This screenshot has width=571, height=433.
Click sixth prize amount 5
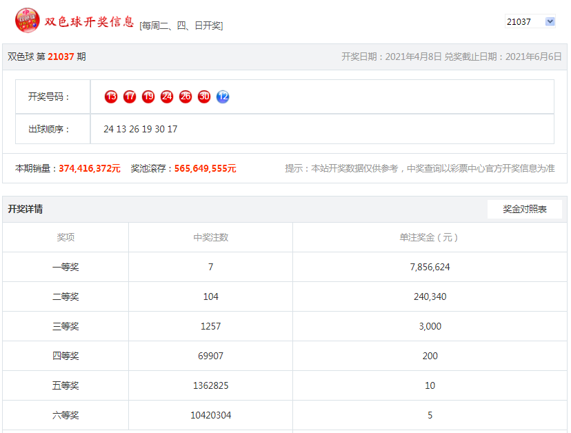430,415
